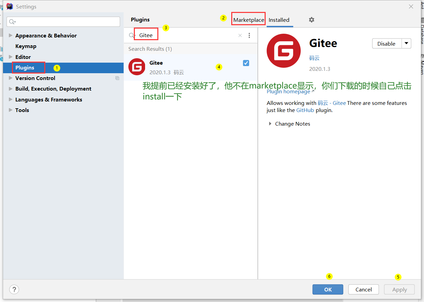This screenshot has height=302, width=424.
Task: Open the 码云 - Gitee link in description
Action: click(332, 103)
